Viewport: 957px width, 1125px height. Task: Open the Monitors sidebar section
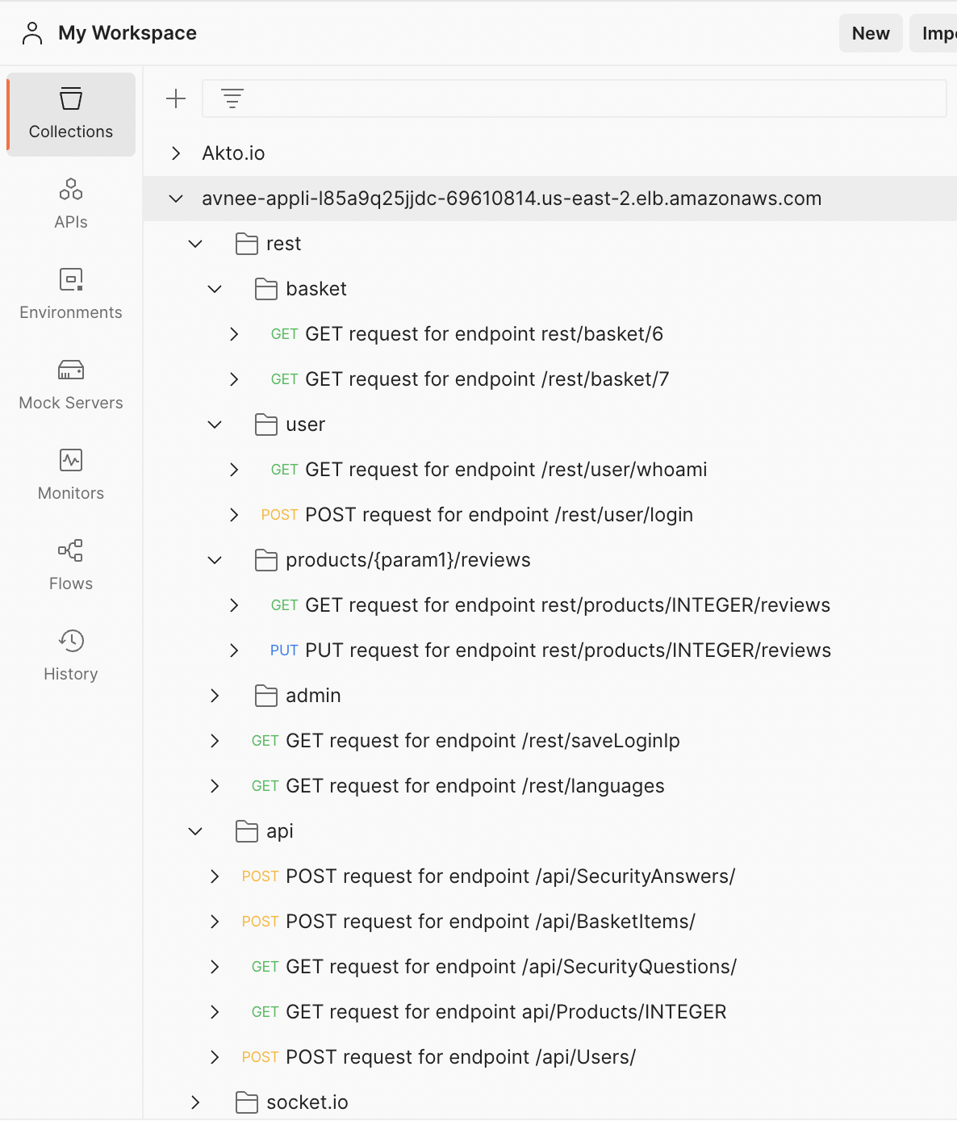tap(71, 475)
